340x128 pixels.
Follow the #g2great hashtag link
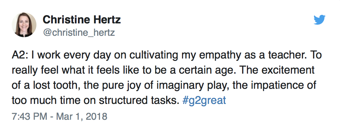click(204, 100)
